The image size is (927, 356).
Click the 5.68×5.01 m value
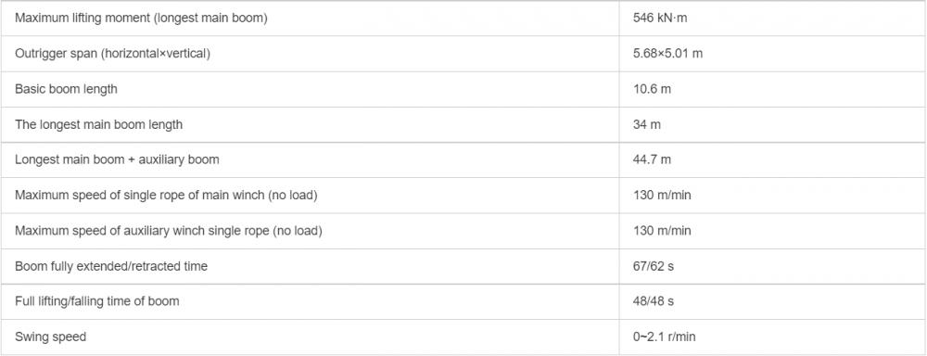click(x=667, y=54)
